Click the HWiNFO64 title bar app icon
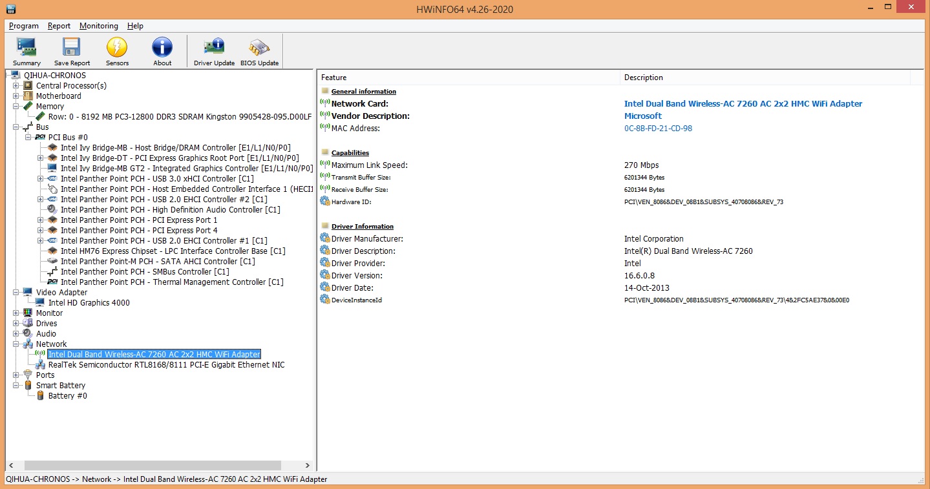Viewport: 930px width, 489px height. [x=11, y=9]
